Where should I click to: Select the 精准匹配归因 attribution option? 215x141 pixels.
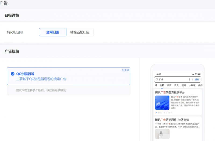pyautogui.click(x=80, y=32)
